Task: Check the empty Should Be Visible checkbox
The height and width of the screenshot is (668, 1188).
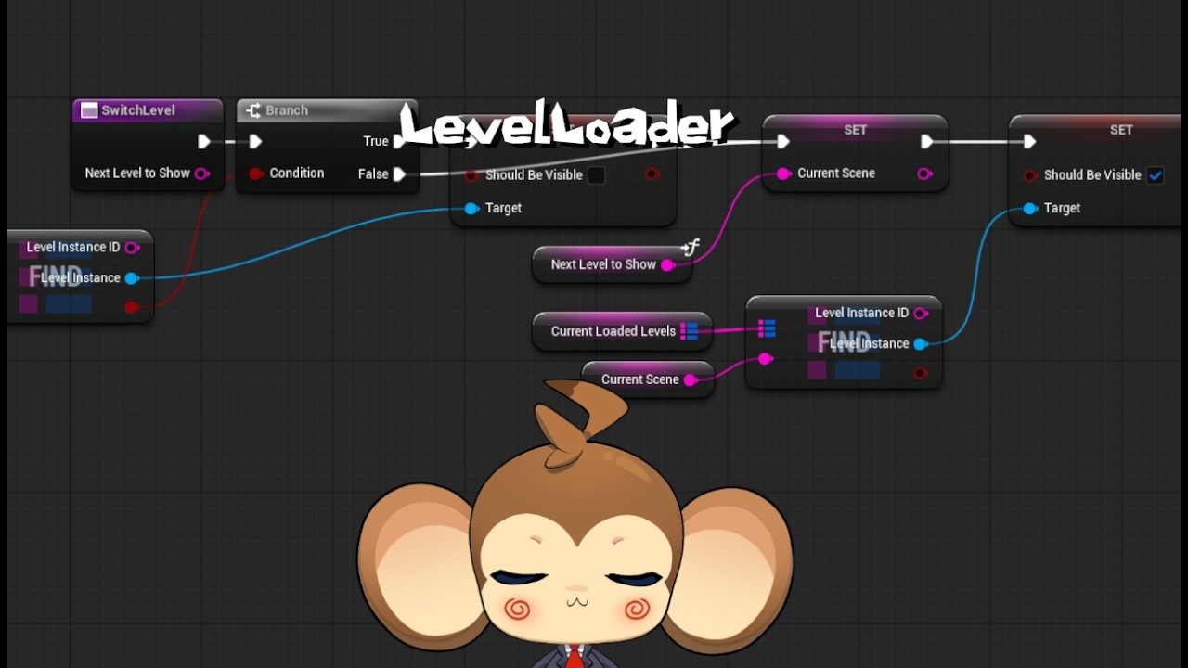Action: pos(597,175)
